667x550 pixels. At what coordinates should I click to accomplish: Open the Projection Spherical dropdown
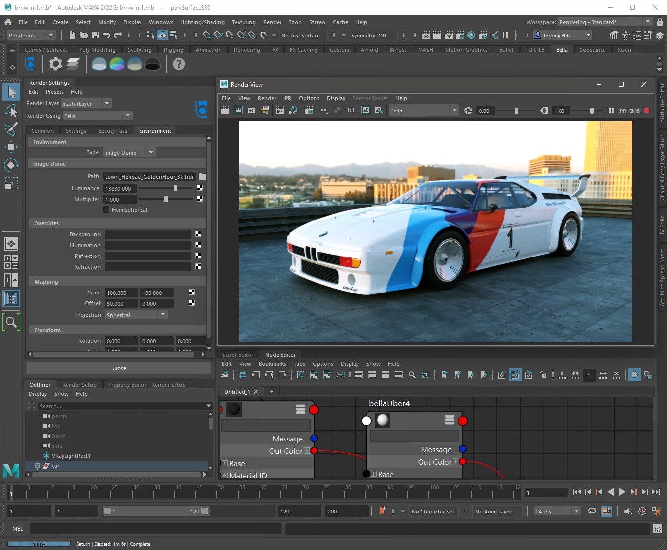click(x=137, y=315)
